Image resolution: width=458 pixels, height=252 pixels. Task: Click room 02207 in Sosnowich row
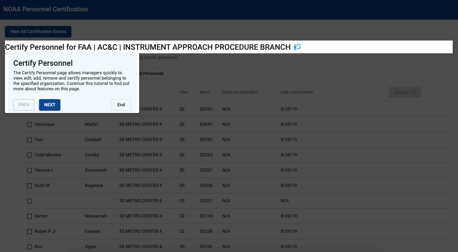pos(206,170)
